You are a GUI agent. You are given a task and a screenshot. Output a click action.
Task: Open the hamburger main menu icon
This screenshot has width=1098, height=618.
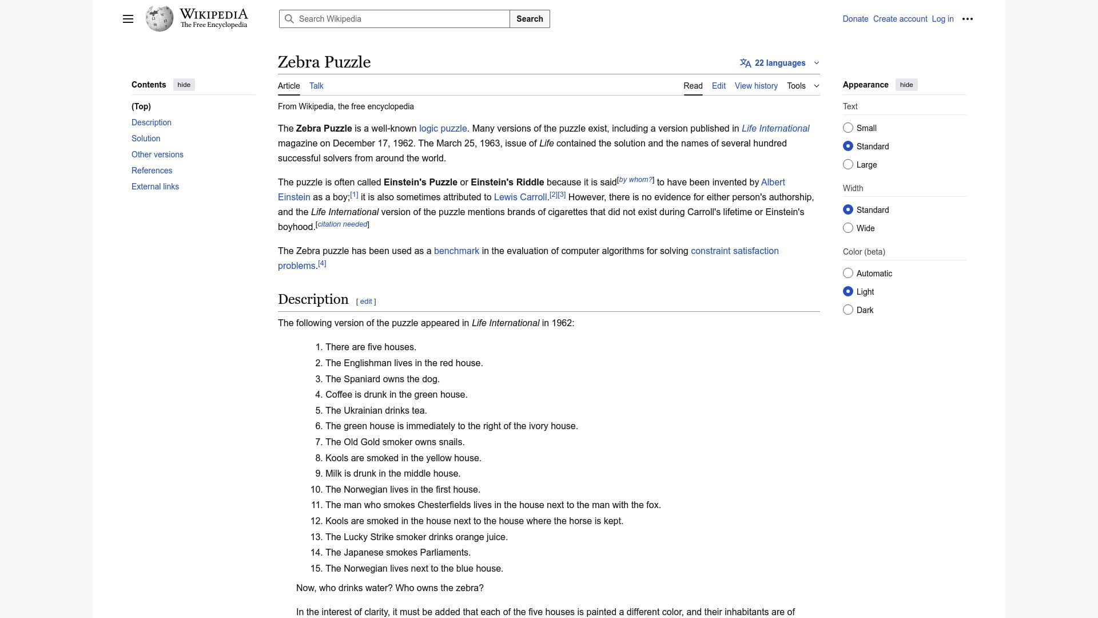pos(128,19)
